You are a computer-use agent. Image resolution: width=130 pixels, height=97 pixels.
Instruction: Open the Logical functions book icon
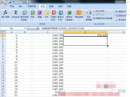(40, 13)
